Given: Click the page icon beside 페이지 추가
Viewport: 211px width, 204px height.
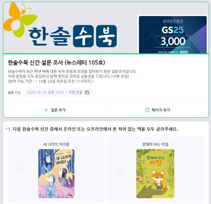Looking at the screenshot, I should click(x=147, y=110).
